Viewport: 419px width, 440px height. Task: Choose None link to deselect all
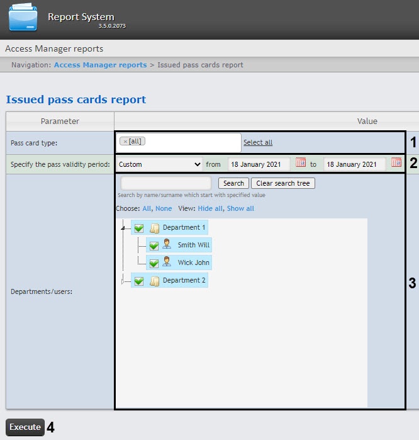tap(164, 208)
